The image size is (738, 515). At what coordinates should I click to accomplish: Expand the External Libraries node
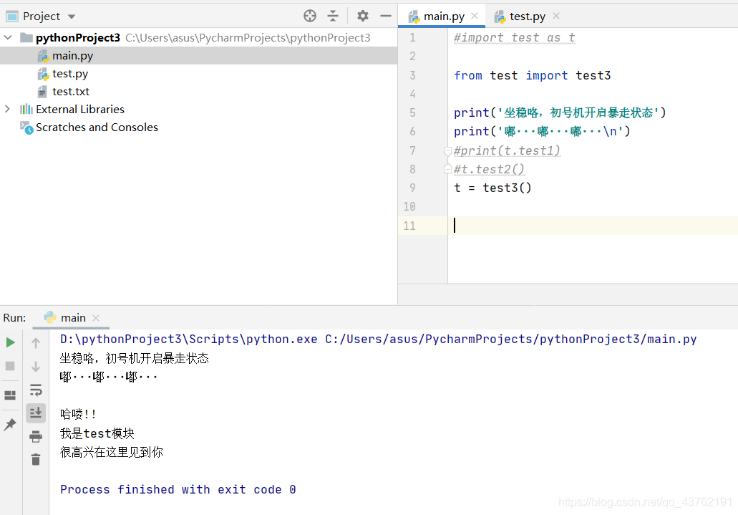click(7, 109)
